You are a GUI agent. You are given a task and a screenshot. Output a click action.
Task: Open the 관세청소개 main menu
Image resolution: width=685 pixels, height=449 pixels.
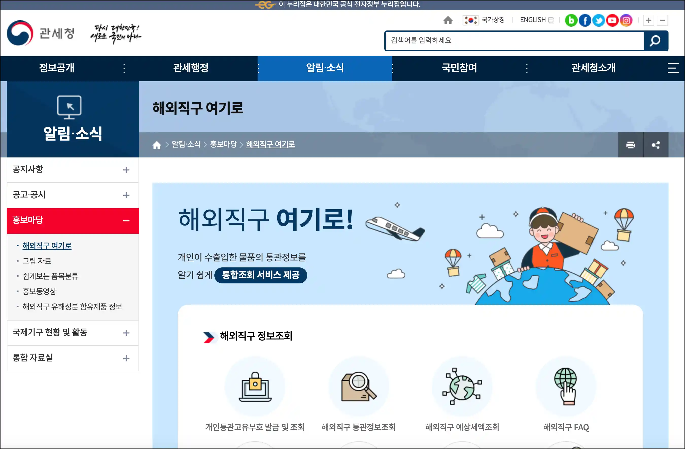[x=593, y=68]
